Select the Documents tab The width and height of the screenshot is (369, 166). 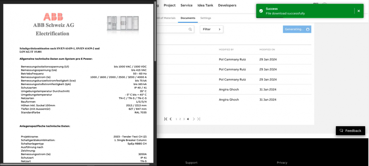188,18
